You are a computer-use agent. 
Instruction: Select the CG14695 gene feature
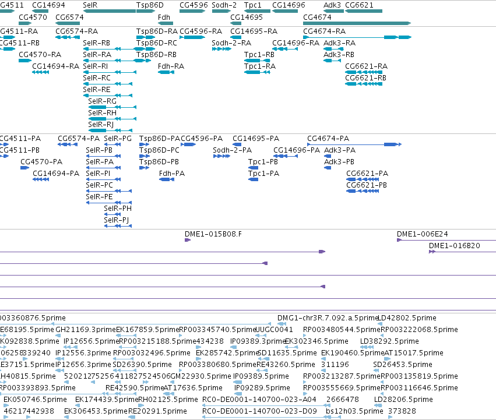point(235,23)
